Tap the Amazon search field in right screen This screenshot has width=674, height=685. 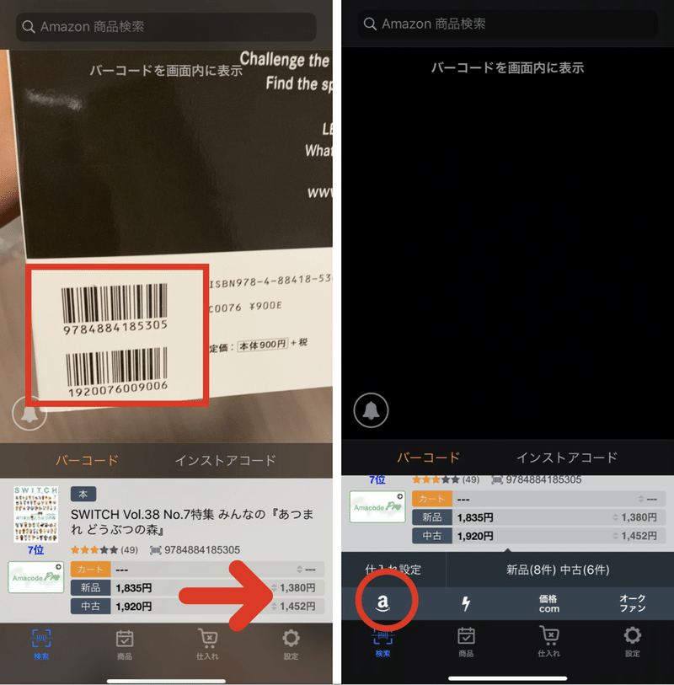click(x=507, y=24)
